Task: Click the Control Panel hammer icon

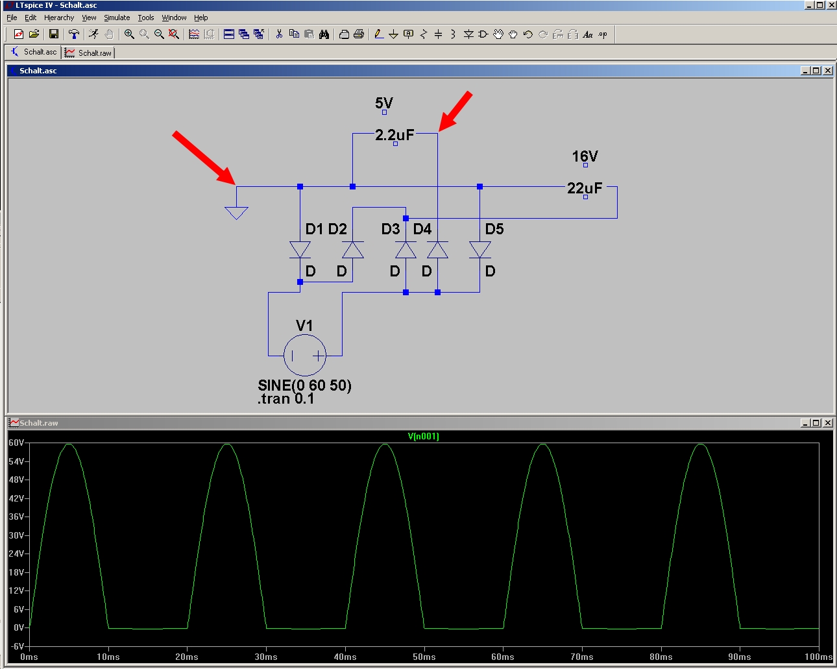Action: 74,34
